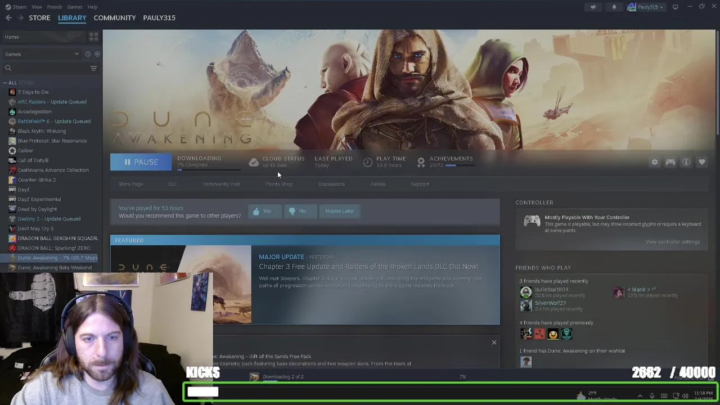
Task: Click the Cloud Status cloud icon
Action: tap(254, 162)
